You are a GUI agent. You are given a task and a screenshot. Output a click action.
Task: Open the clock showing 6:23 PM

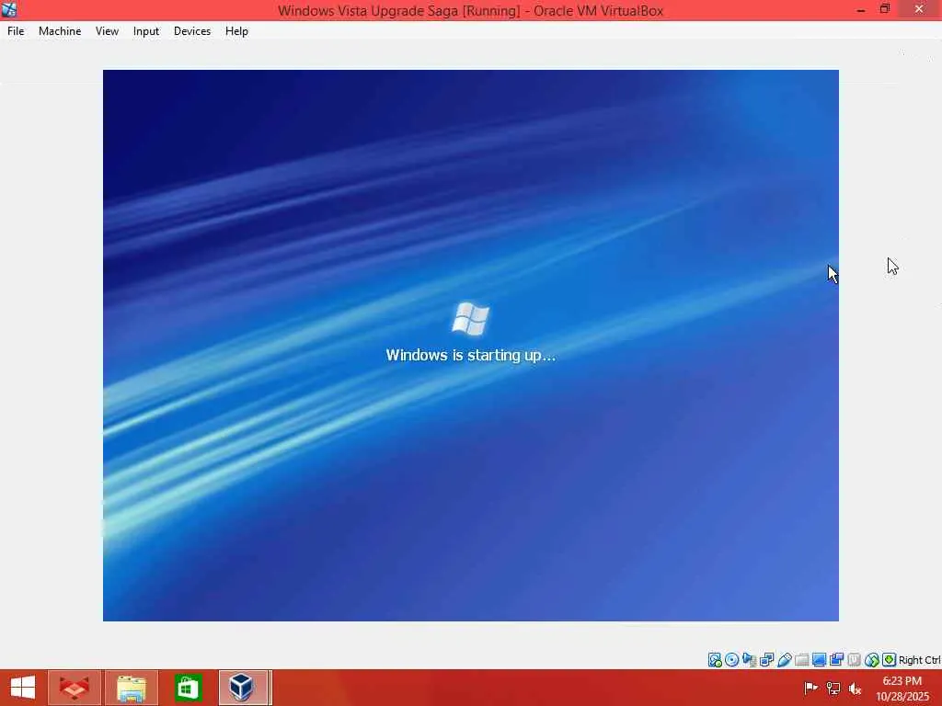pyautogui.click(x=902, y=688)
